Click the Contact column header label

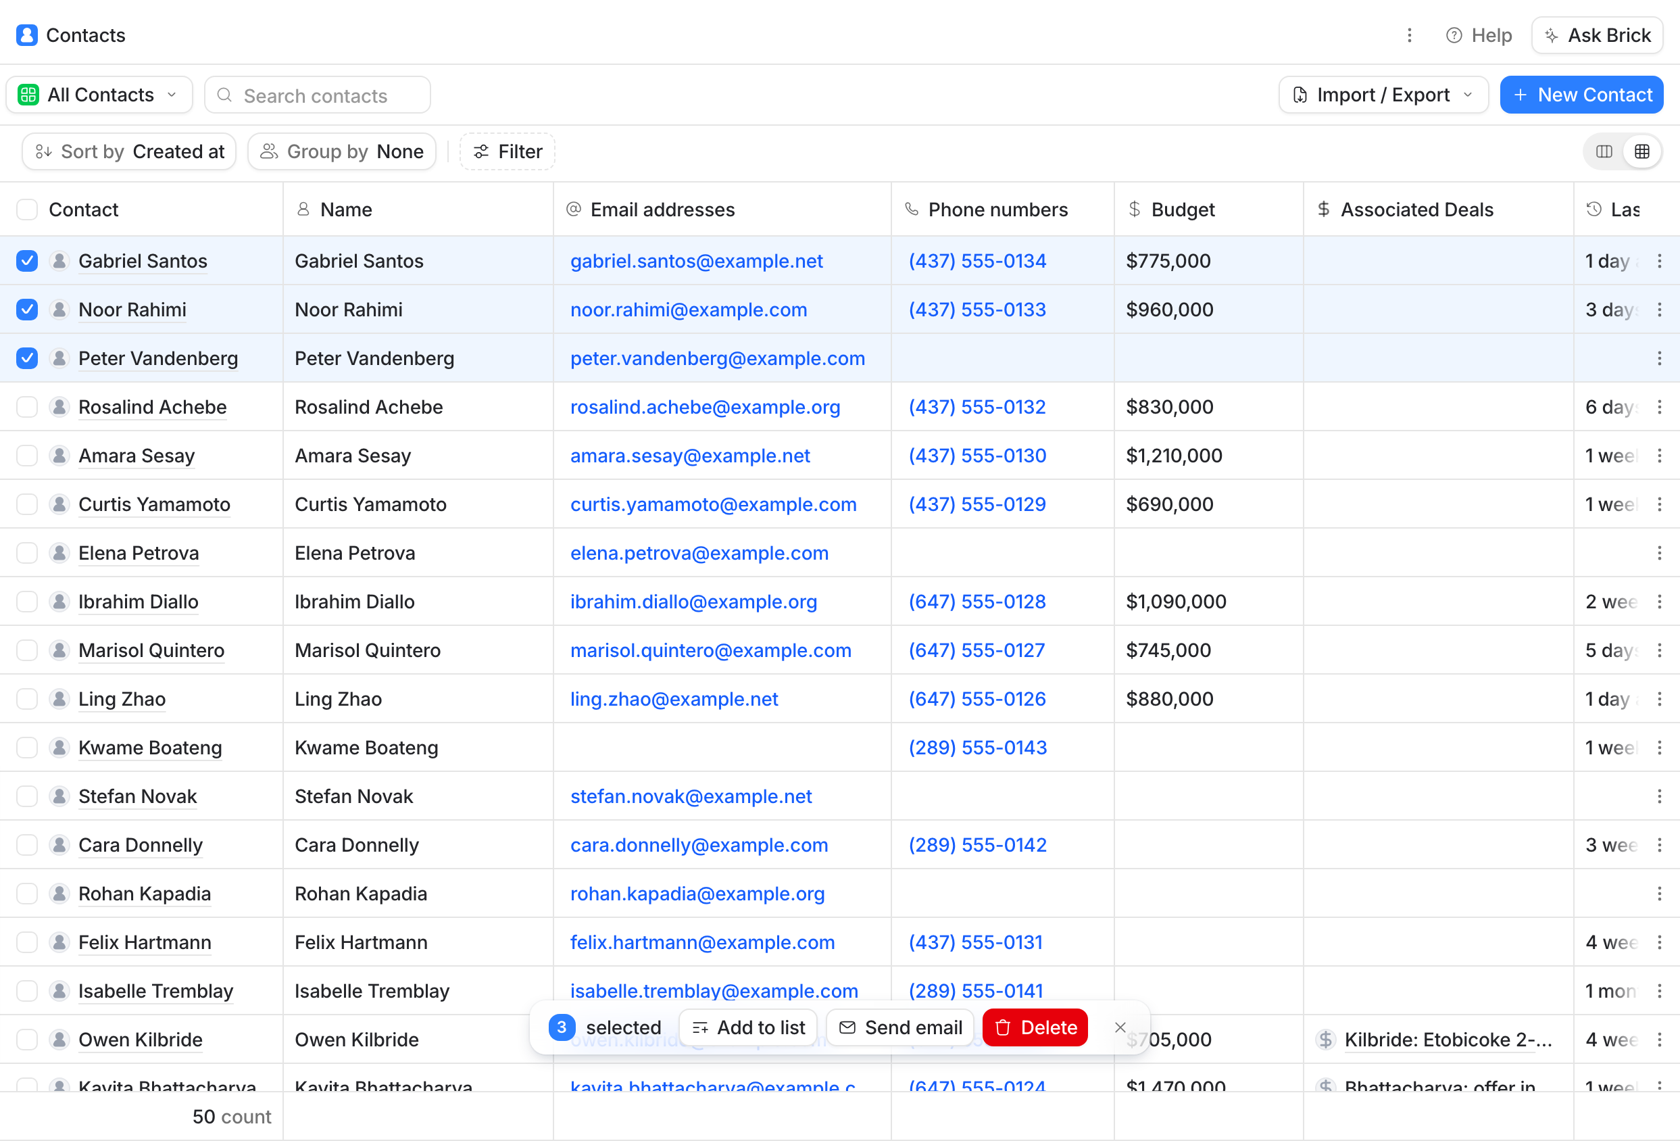click(84, 210)
